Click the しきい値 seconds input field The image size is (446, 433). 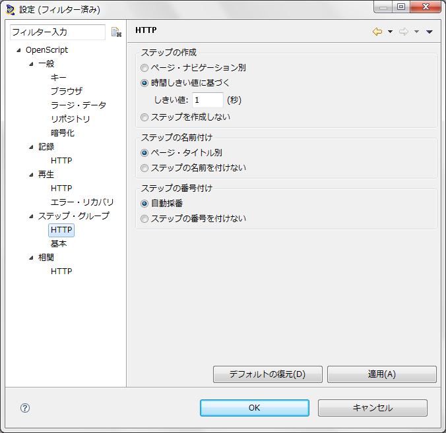click(x=208, y=100)
